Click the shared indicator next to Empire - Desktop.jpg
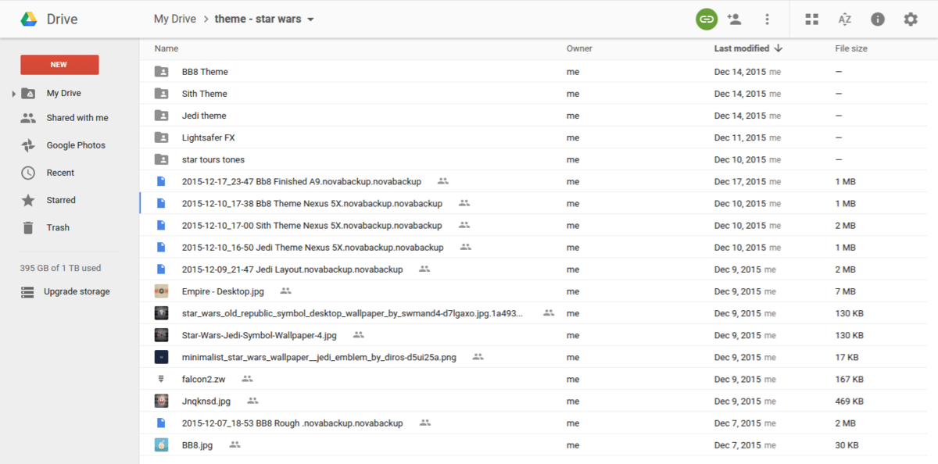 [285, 291]
